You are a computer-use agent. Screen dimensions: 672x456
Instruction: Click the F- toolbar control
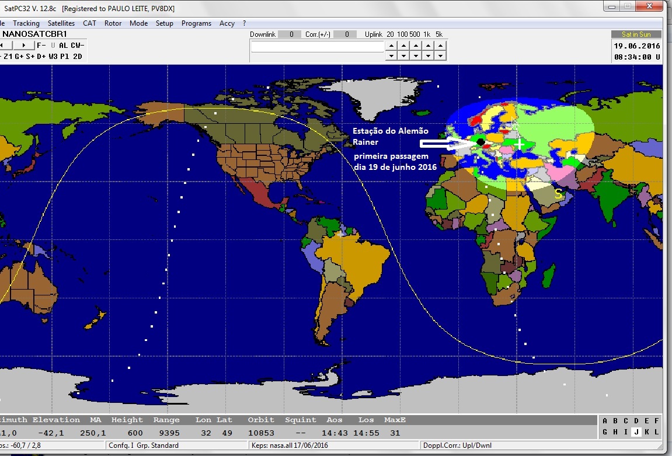41,46
